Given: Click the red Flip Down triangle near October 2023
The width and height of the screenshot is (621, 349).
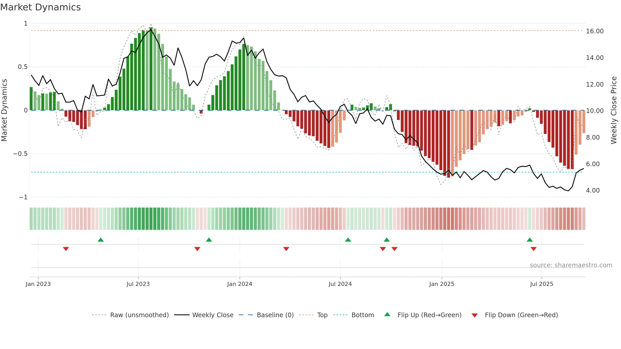Looking at the screenshot, I should [197, 249].
